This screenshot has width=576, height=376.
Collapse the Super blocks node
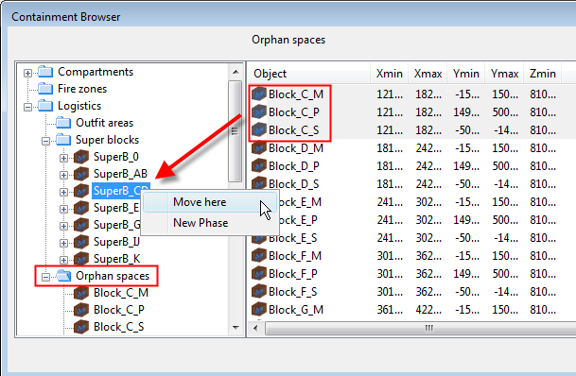pyautogui.click(x=46, y=141)
